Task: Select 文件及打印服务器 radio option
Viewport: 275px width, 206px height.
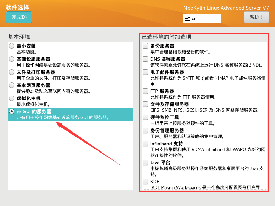Action: tap(12, 72)
